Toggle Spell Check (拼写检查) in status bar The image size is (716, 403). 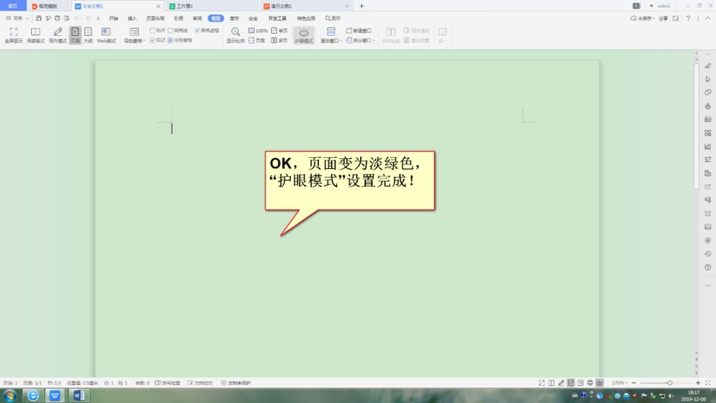(x=168, y=383)
